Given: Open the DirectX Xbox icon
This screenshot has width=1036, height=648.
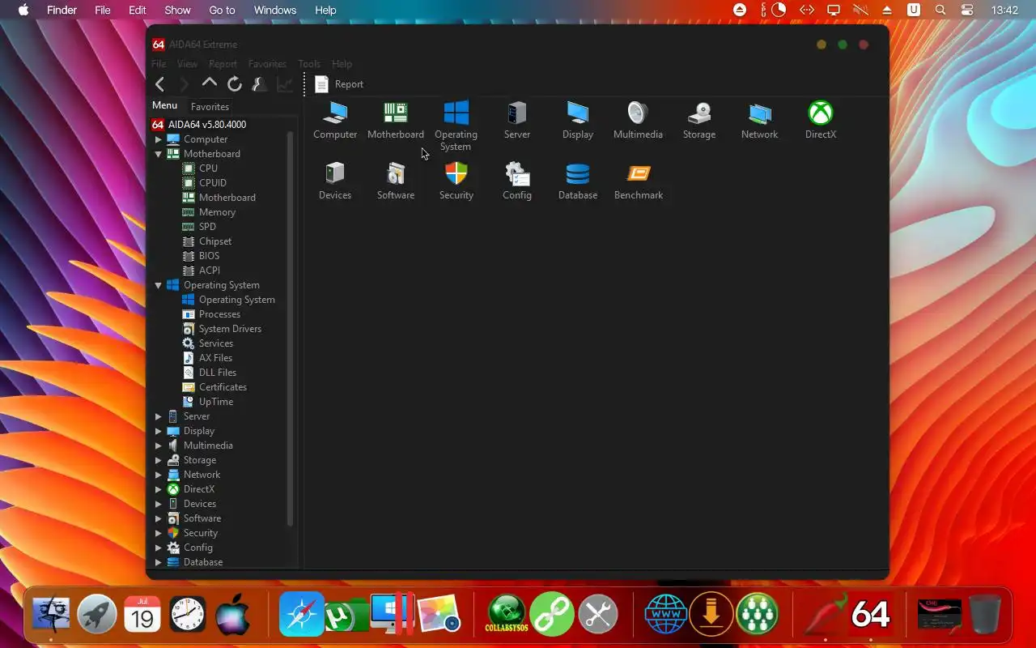Looking at the screenshot, I should point(821,113).
